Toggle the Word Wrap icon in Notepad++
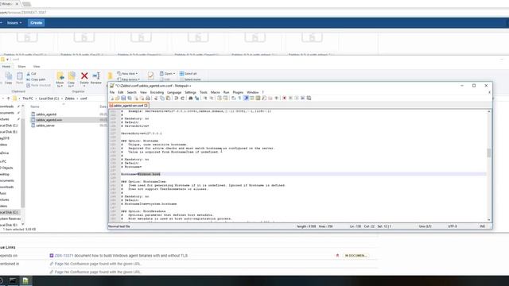Screen dimensions: 509x286 (x=233, y=98)
